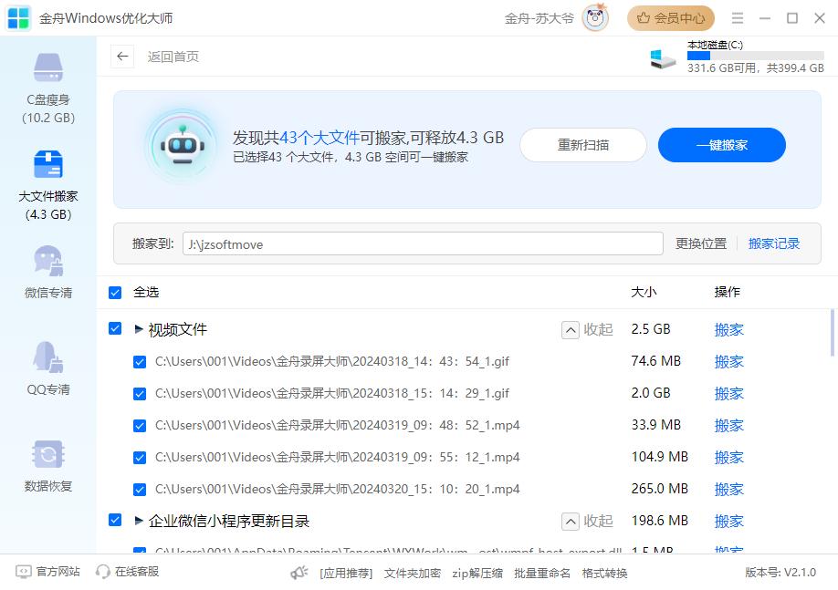Click the 重新扫描 button
The height and width of the screenshot is (590, 838).
pyautogui.click(x=582, y=145)
